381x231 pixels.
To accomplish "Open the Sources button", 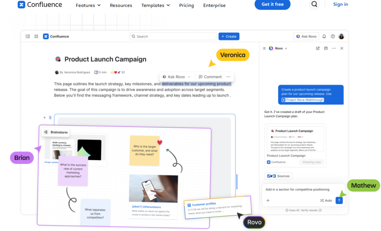I will (278, 176).
